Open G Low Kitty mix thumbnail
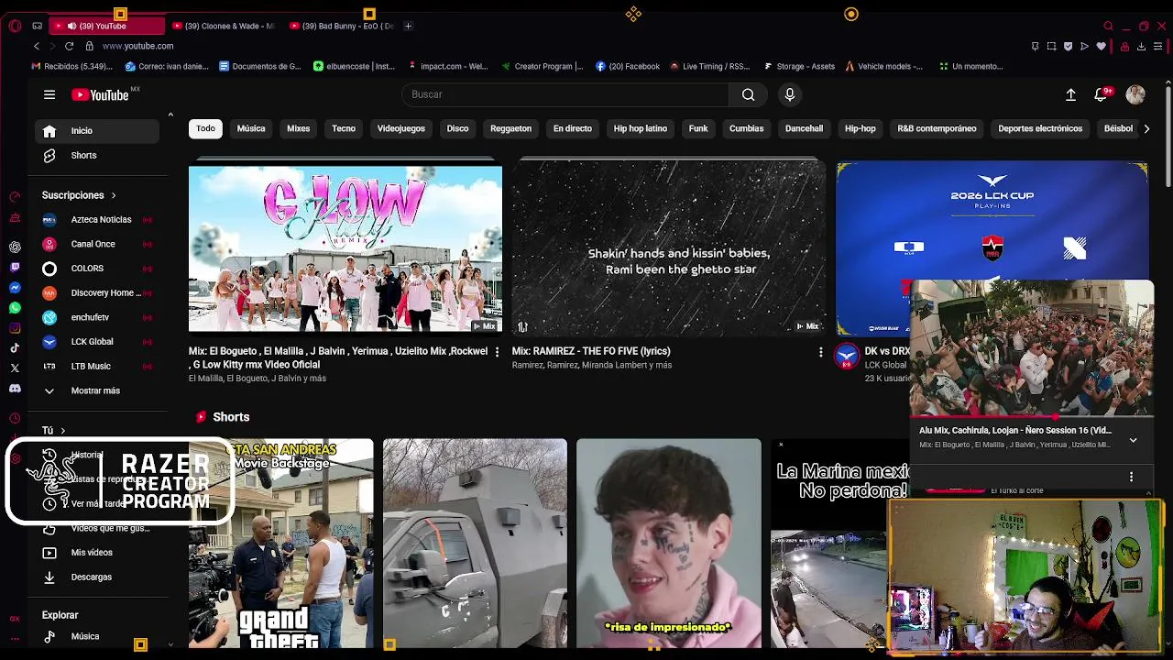 point(345,247)
